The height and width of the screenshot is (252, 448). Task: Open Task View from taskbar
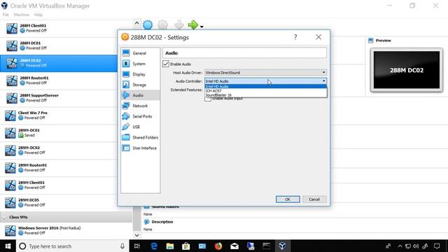click(137, 246)
